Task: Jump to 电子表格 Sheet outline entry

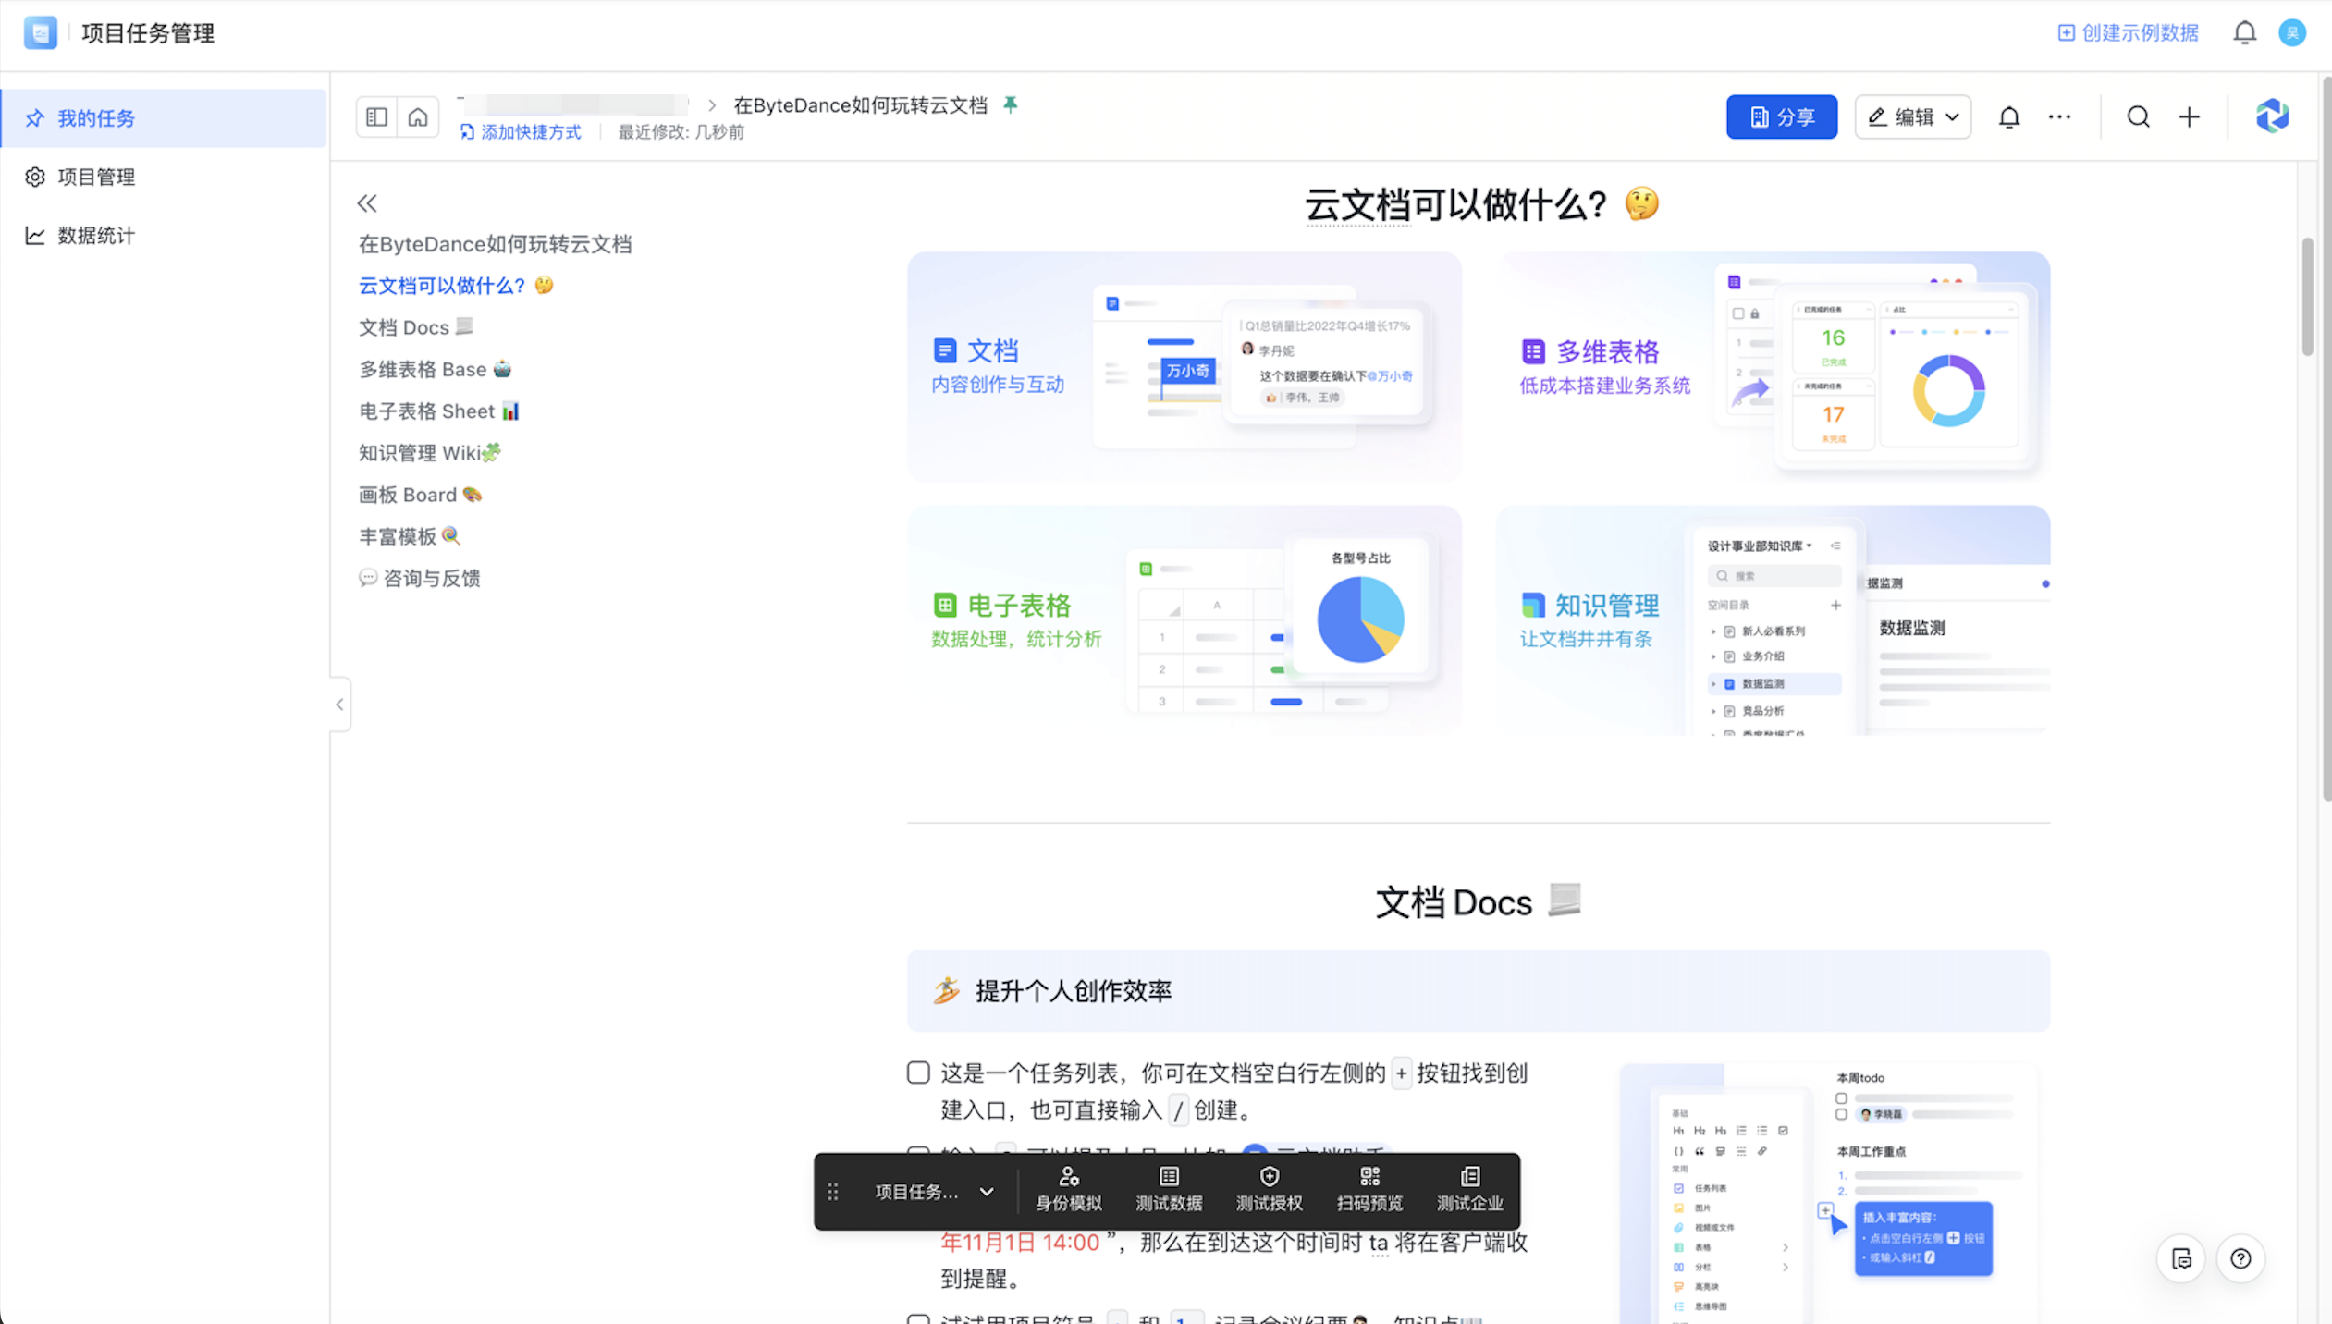Action: click(439, 411)
